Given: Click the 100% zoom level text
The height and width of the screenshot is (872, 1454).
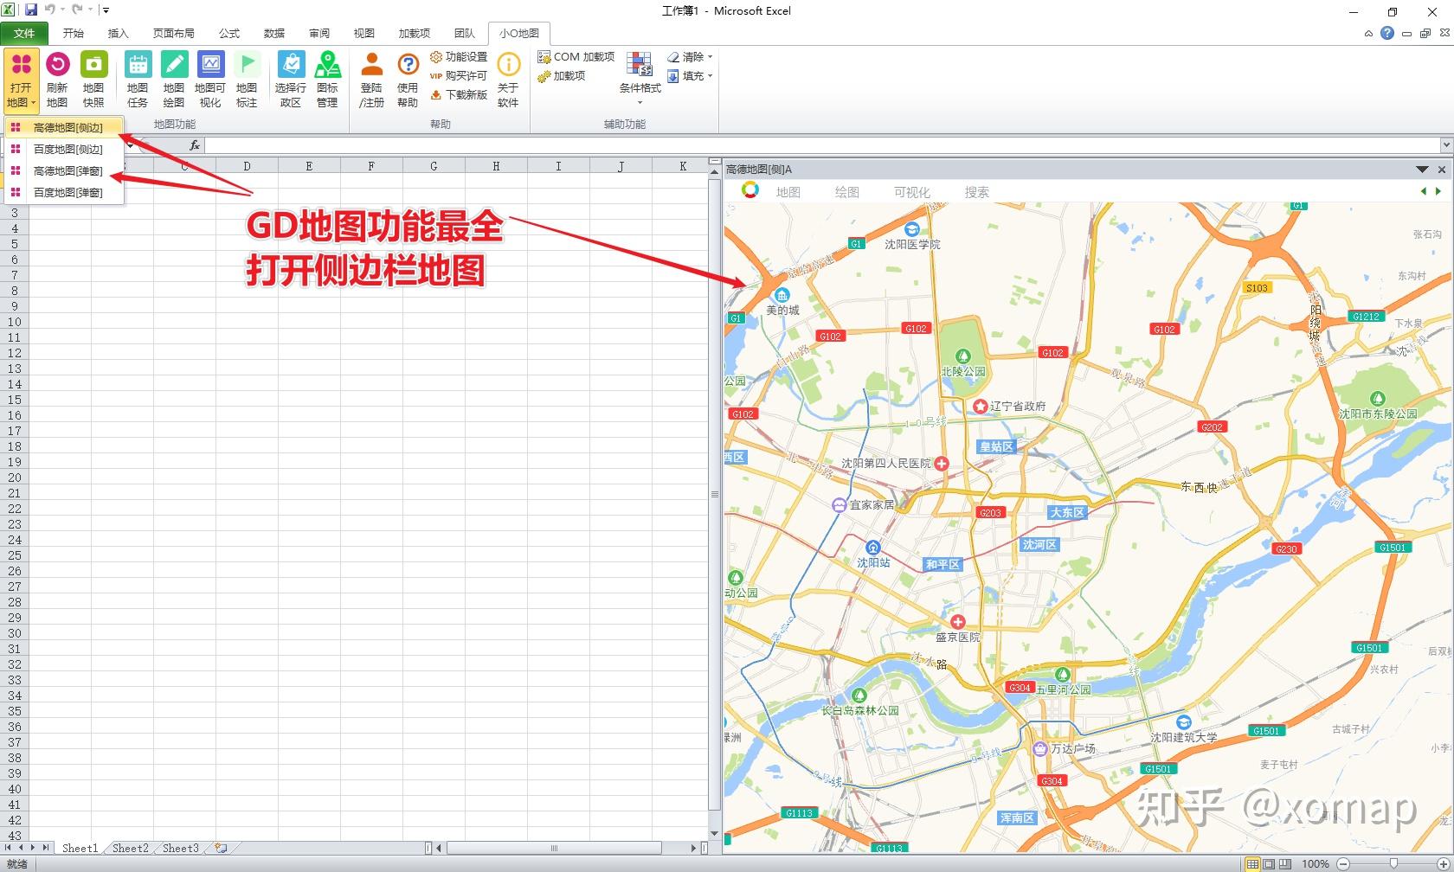Looking at the screenshot, I should tap(1316, 863).
